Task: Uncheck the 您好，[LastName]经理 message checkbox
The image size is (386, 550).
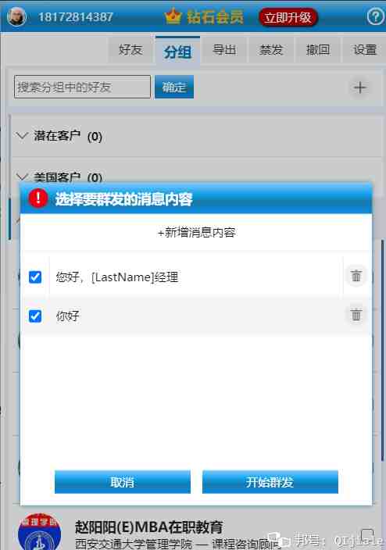Action: pos(35,277)
